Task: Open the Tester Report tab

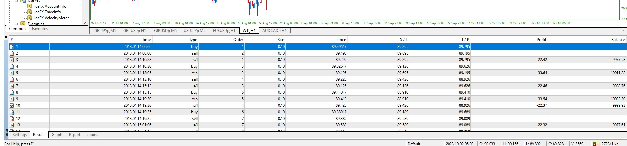Action: tap(74, 135)
